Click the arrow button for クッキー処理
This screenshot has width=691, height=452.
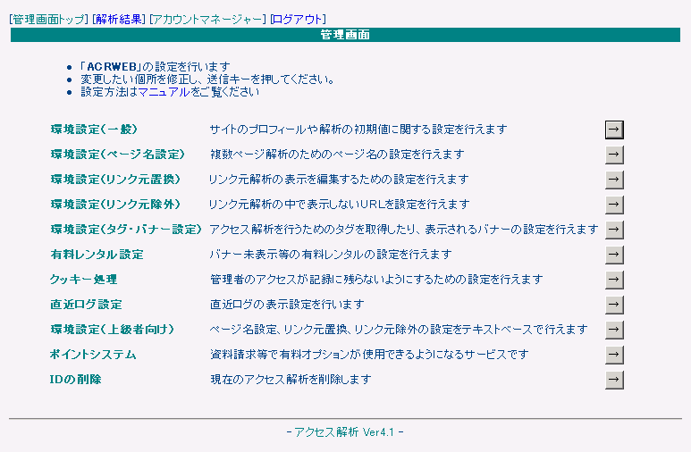tap(614, 280)
